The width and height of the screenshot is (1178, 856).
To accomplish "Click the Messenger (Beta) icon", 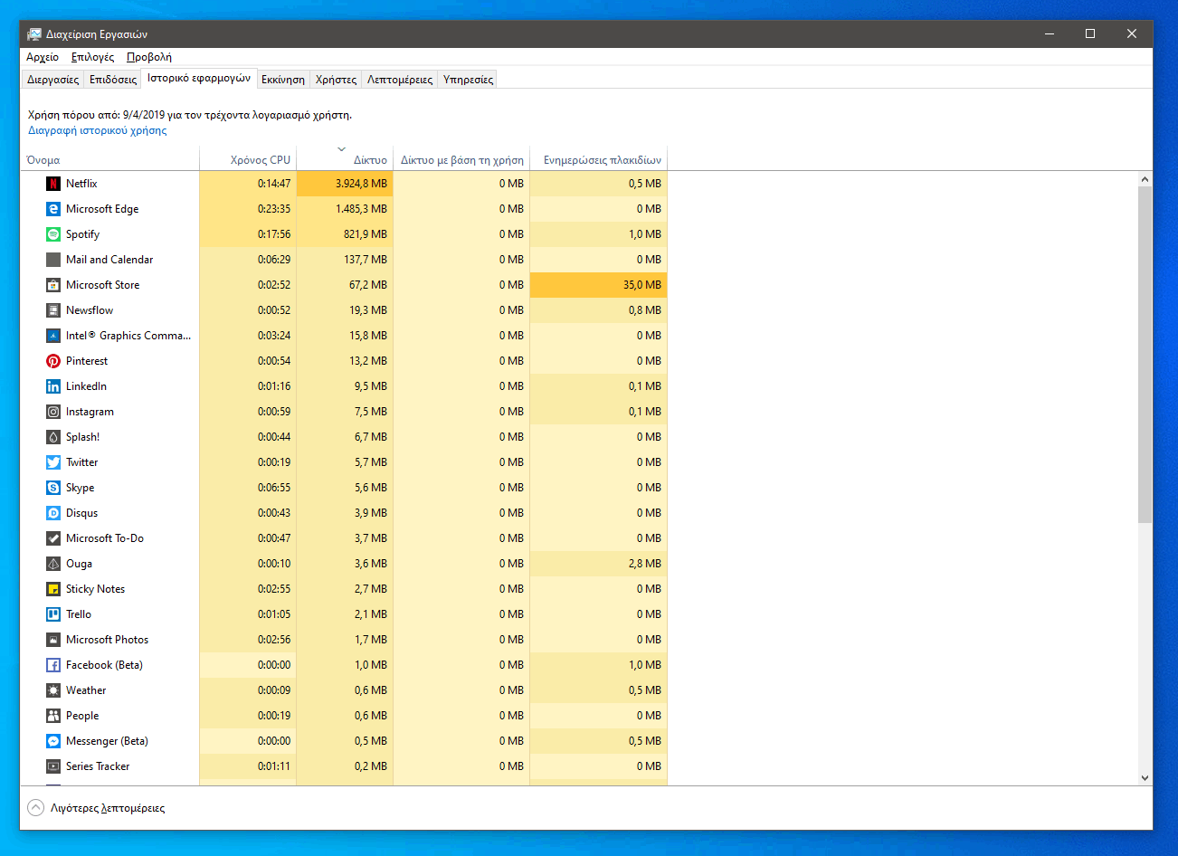I will (x=53, y=741).
